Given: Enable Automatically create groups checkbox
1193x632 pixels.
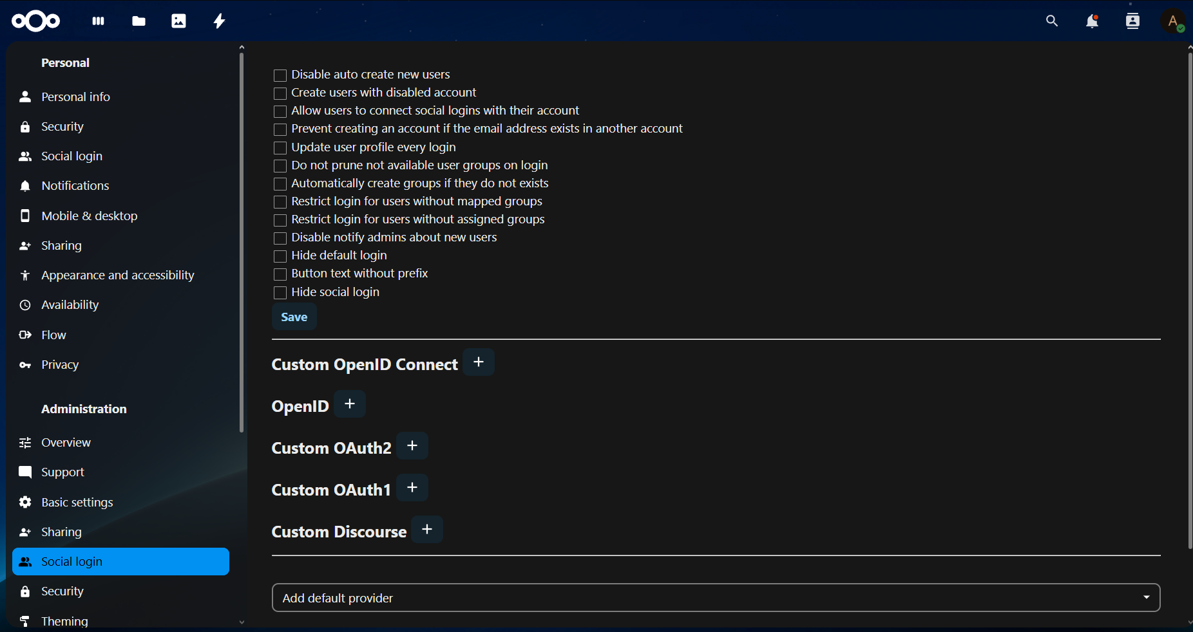Looking at the screenshot, I should point(280,184).
